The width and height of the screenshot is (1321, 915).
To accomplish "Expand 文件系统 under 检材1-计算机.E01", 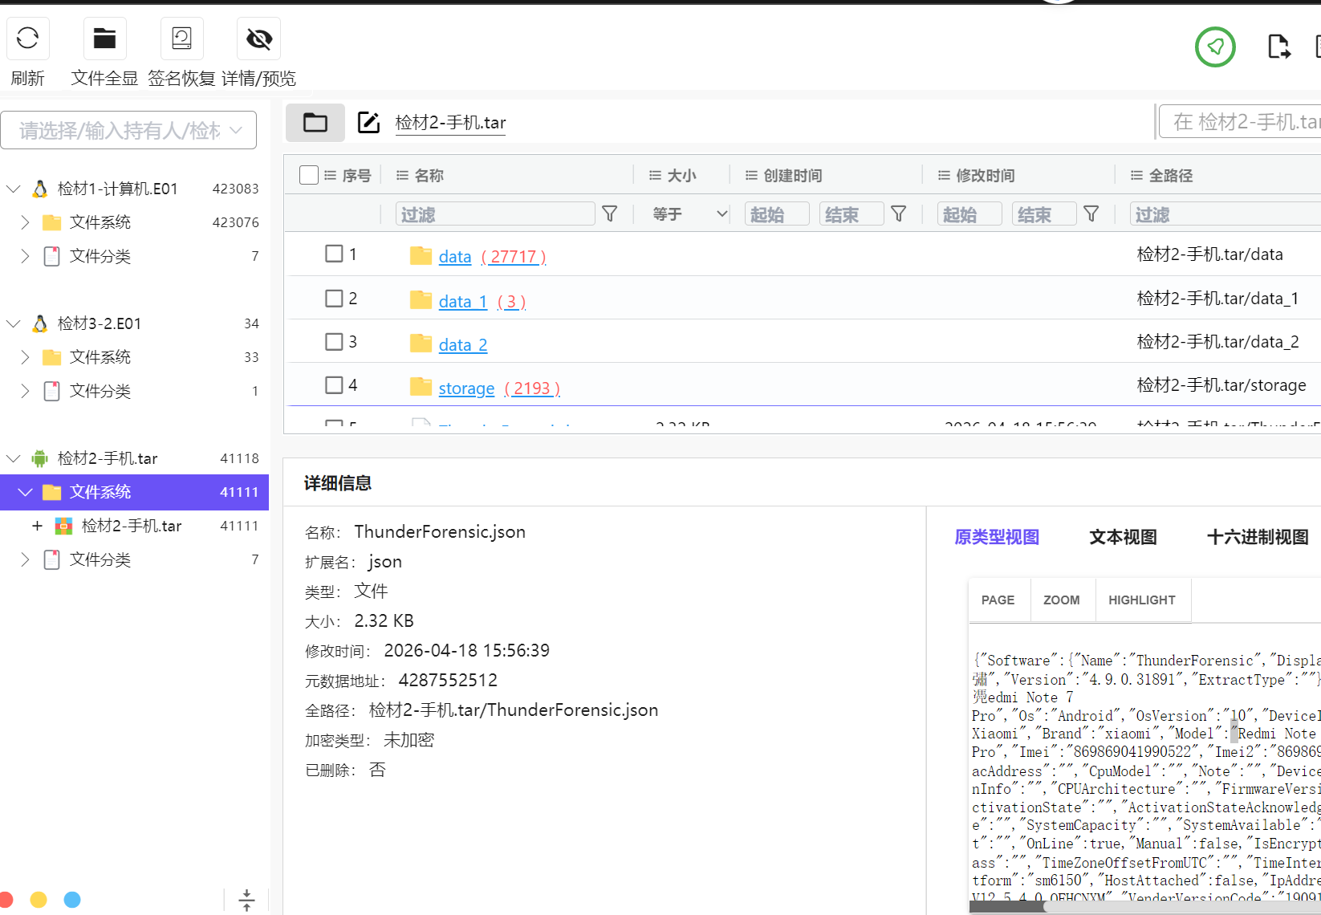I will click(x=25, y=222).
